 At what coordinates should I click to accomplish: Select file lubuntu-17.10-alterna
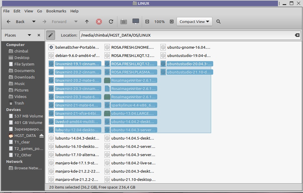click(x=77, y=155)
